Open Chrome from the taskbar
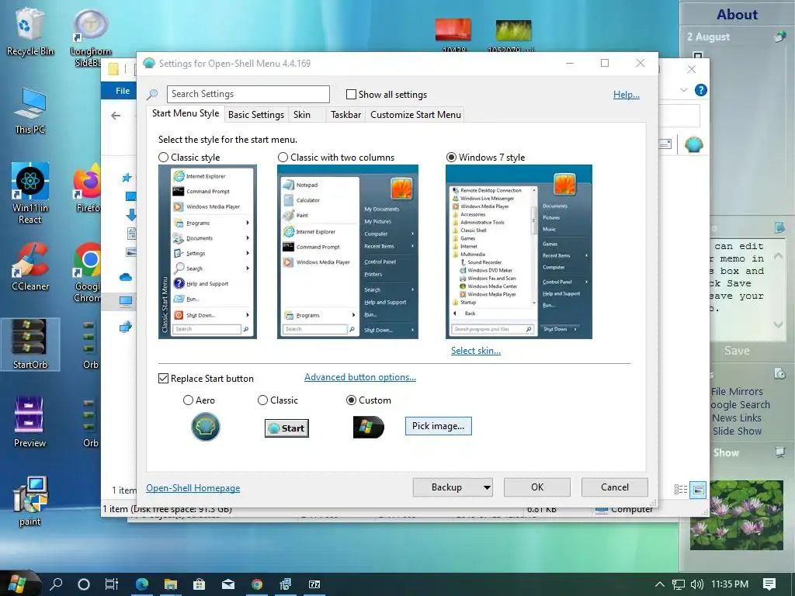795x596 pixels. click(257, 584)
